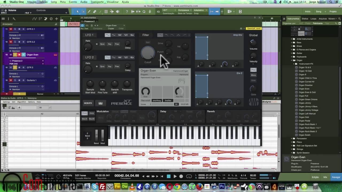Toggle LFO 1 Sync button
This screenshot has width=342, height=192.
click(102, 44)
